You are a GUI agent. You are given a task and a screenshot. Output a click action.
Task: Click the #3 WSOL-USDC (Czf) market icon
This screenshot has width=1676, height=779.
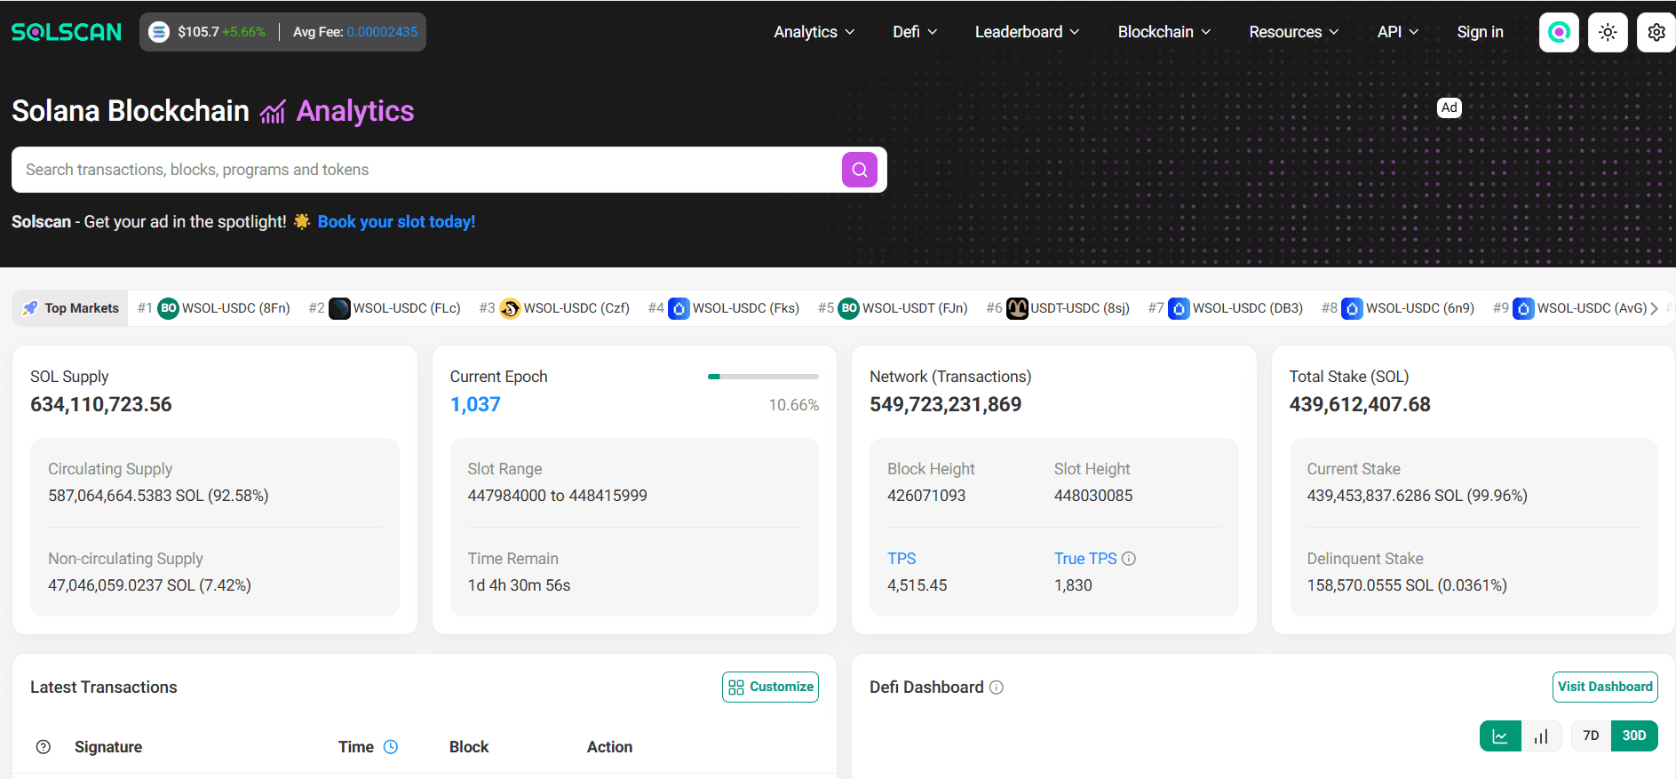(x=510, y=308)
